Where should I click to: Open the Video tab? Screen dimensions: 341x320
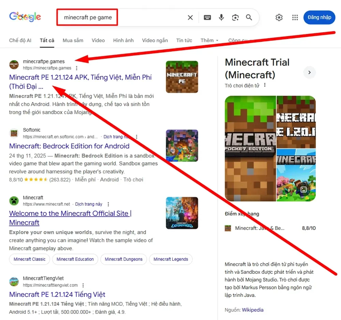click(98, 41)
